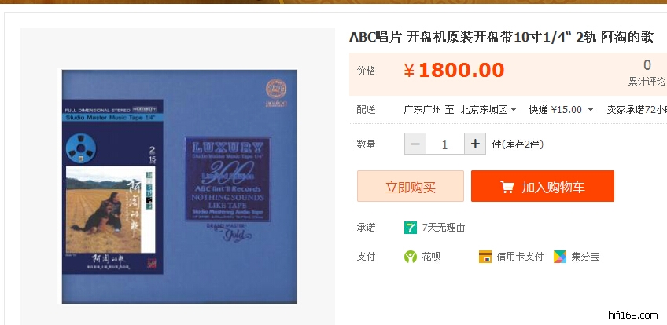
Task: Click the Jifenbao colorful icon
Action: tap(560, 256)
